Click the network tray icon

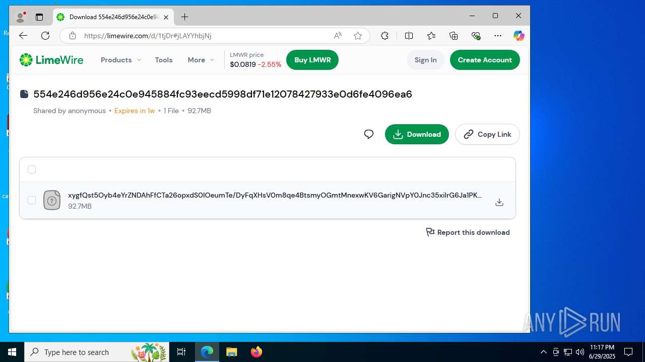point(568,352)
